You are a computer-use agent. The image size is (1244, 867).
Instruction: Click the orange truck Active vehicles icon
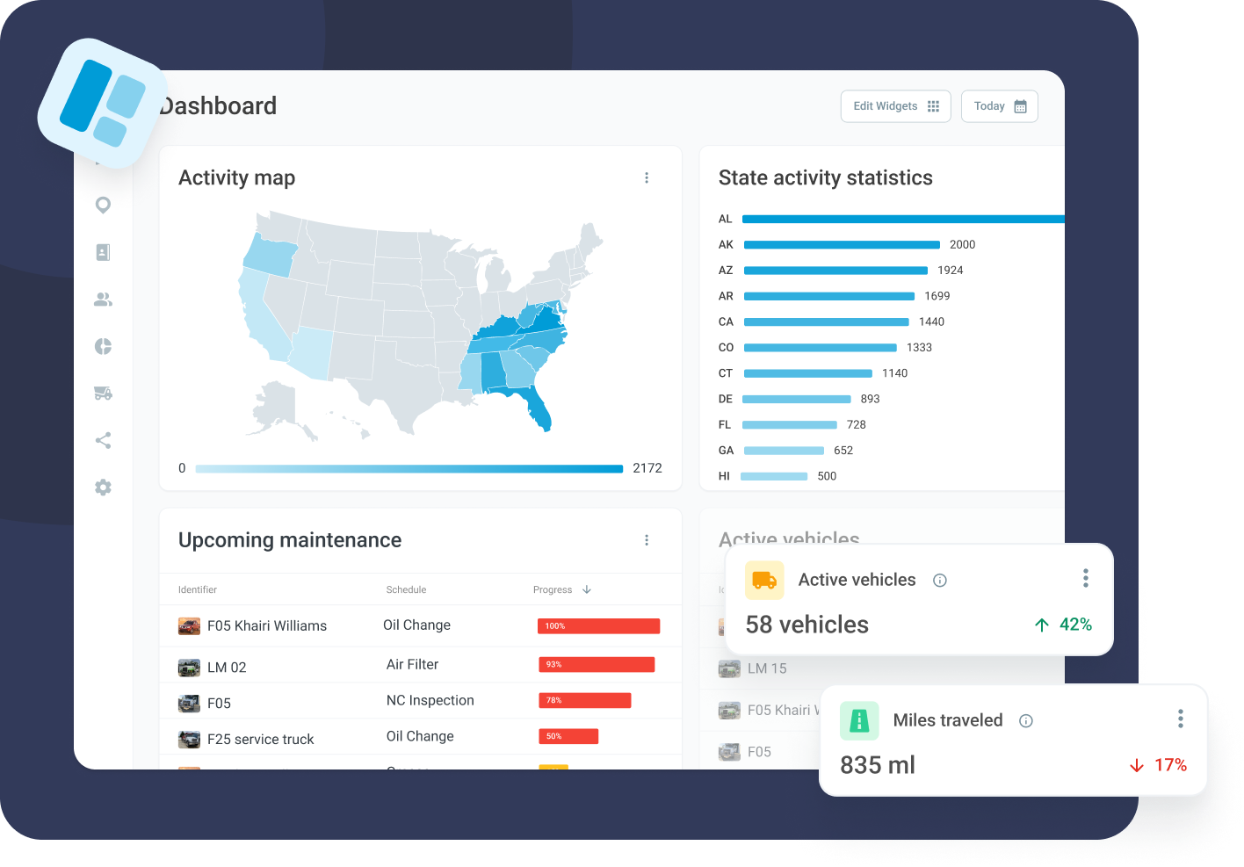click(x=764, y=580)
